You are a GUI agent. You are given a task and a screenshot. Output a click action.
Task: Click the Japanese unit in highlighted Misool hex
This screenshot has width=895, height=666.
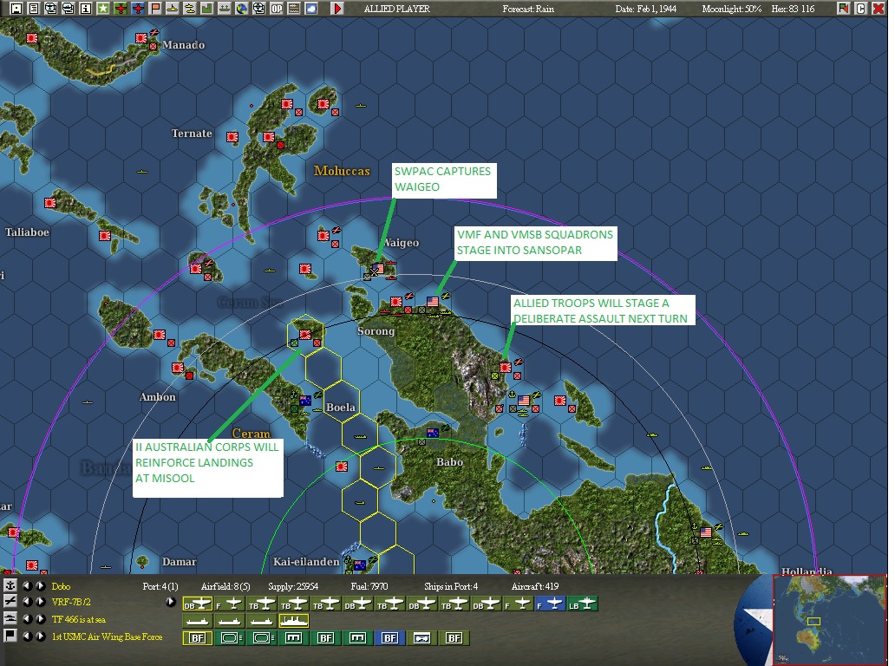pyautogui.click(x=305, y=335)
